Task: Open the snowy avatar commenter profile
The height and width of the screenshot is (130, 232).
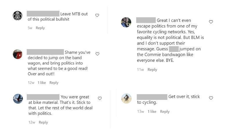Action: [18, 99]
